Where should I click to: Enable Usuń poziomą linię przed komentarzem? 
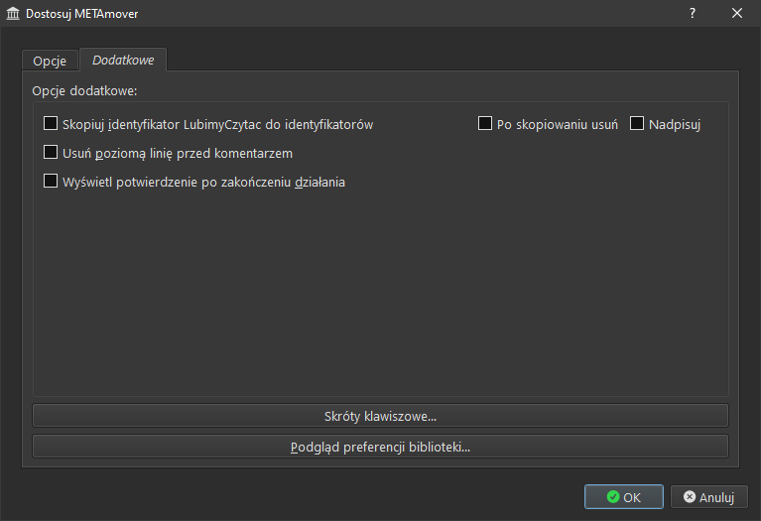point(51,153)
